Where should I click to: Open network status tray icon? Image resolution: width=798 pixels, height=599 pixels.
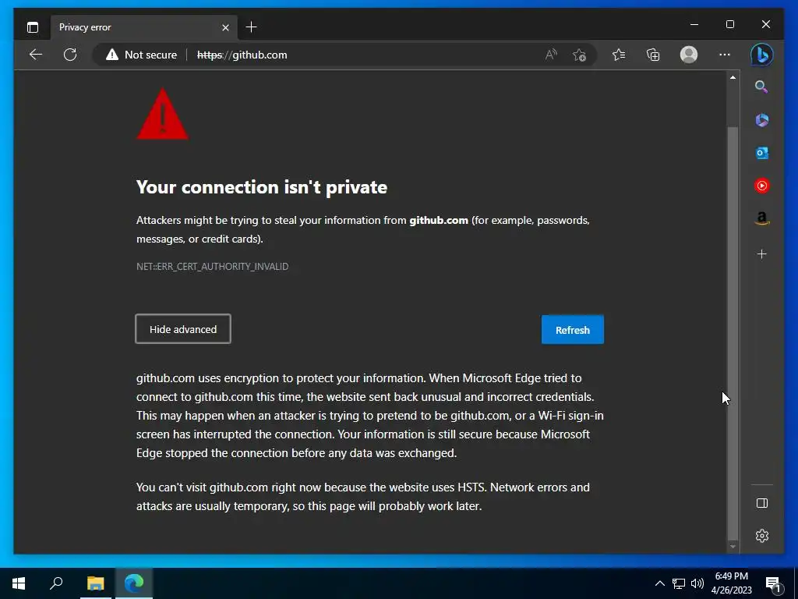(679, 583)
